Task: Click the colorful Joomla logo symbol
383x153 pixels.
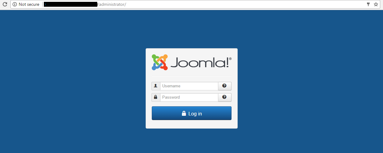Action: pos(160,62)
